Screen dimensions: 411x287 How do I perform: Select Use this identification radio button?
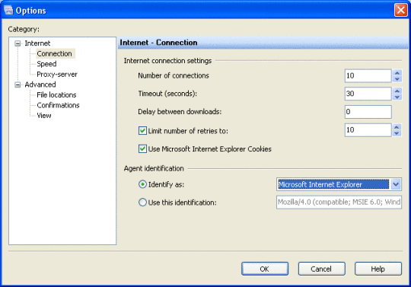tap(142, 202)
